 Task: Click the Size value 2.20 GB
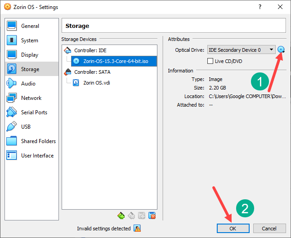(217, 88)
